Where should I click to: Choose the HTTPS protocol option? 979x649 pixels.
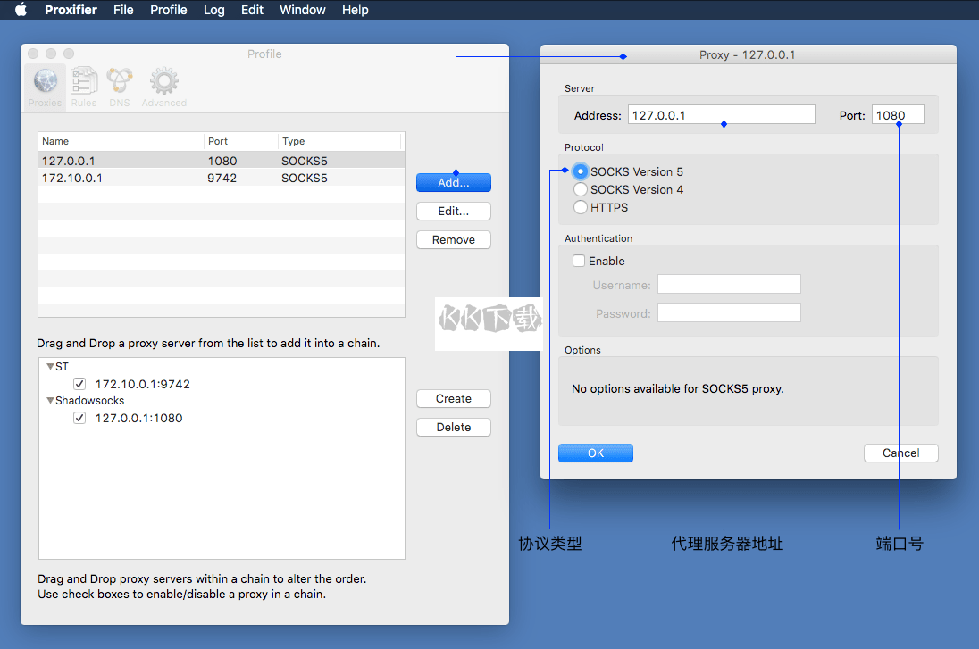tap(582, 207)
